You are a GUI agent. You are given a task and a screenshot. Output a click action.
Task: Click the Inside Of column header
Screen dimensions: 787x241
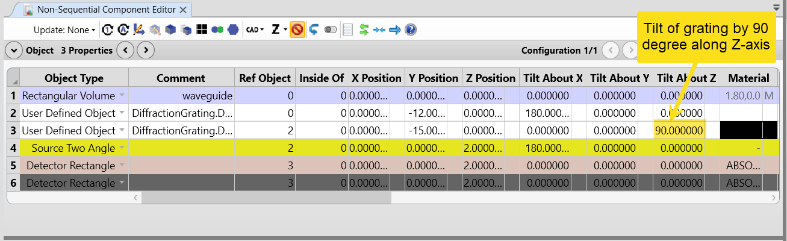point(322,78)
